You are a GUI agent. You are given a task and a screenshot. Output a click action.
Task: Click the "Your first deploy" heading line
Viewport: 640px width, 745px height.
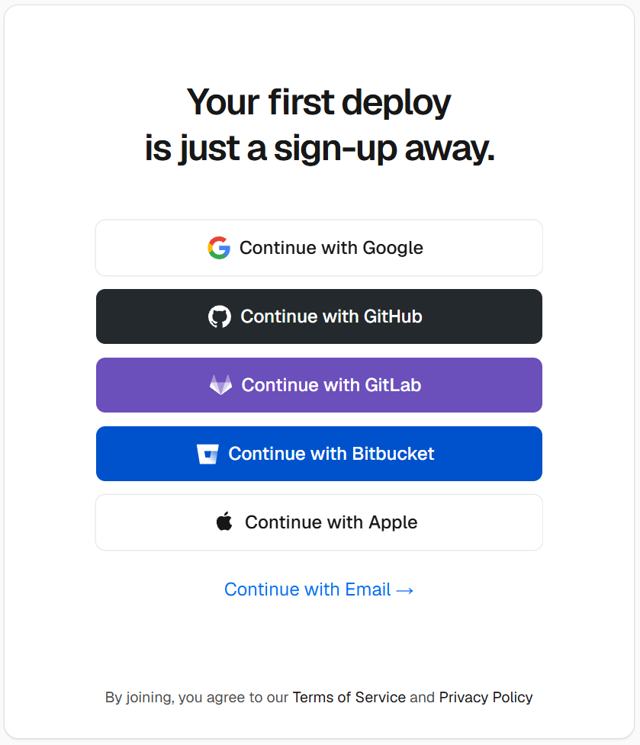(319, 102)
